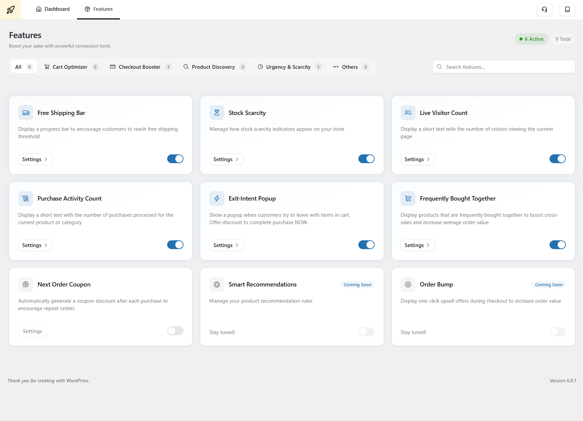The height and width of the screenshot is (421, 583).
Task: Click the Live Visitor Count Settings button
Action: [x=417, y=159]
